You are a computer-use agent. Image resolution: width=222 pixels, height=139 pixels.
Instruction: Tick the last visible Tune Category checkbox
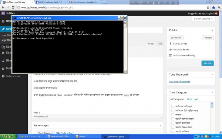click(x=173, y=131)
